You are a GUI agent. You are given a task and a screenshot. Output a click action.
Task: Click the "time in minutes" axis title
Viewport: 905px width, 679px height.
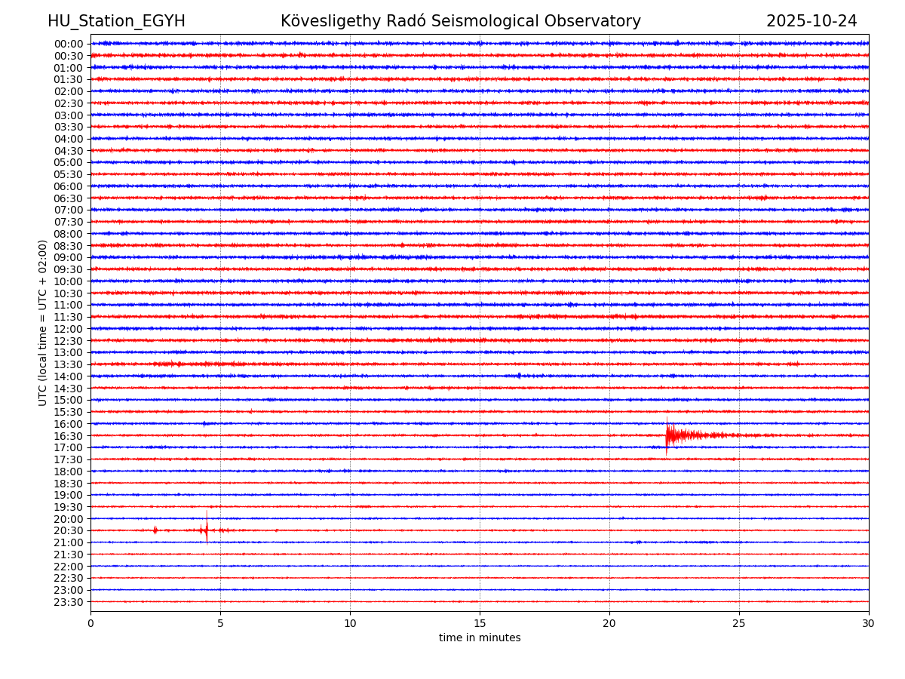[x=480, y=638]
